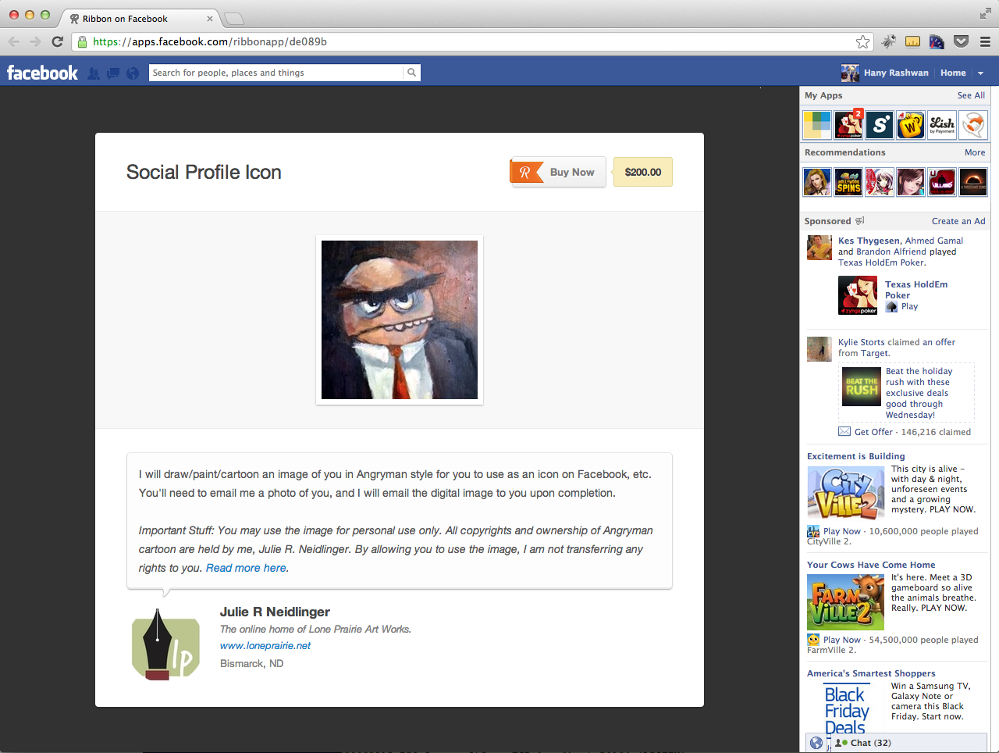Image resolution: width=999 pixels, height=753 pixels.
Task: Launch the Zynga Poker app icon
Action: click(x=848, y=124)
